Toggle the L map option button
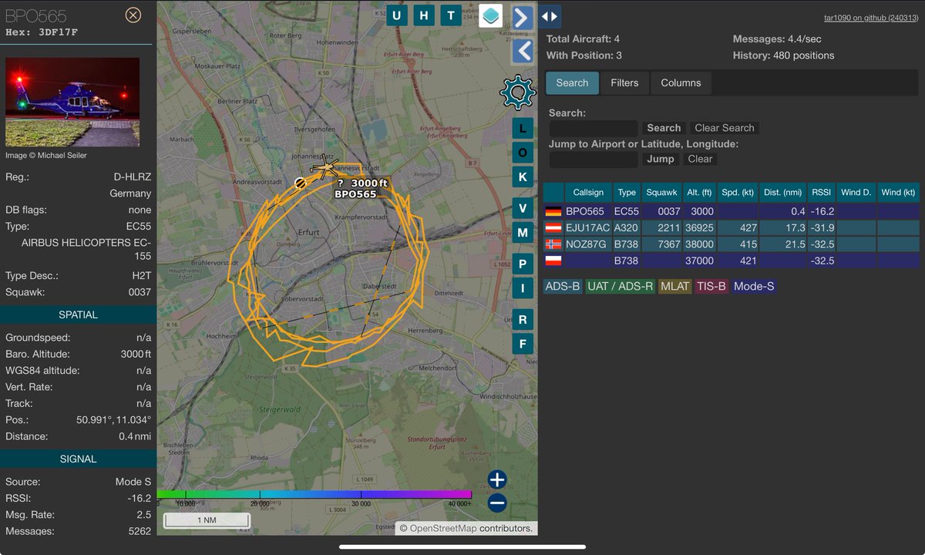Image resolution: width=925 pixels, height=555 pixels. 523,129
